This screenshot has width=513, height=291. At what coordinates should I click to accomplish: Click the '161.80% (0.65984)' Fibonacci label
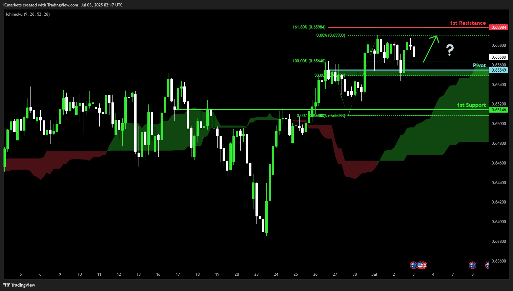[x=309, y=27]
